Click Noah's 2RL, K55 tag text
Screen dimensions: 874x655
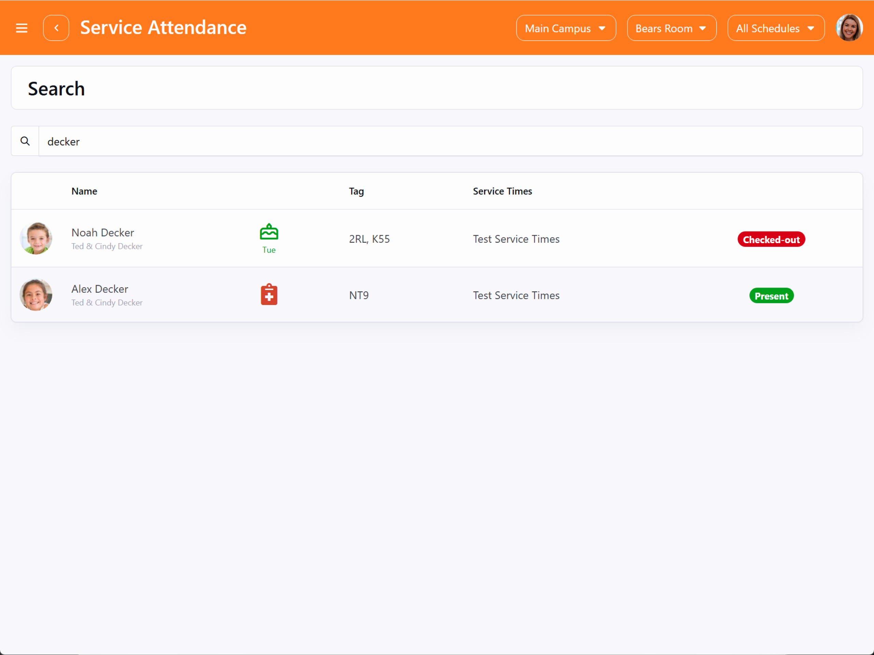[369, 239]
